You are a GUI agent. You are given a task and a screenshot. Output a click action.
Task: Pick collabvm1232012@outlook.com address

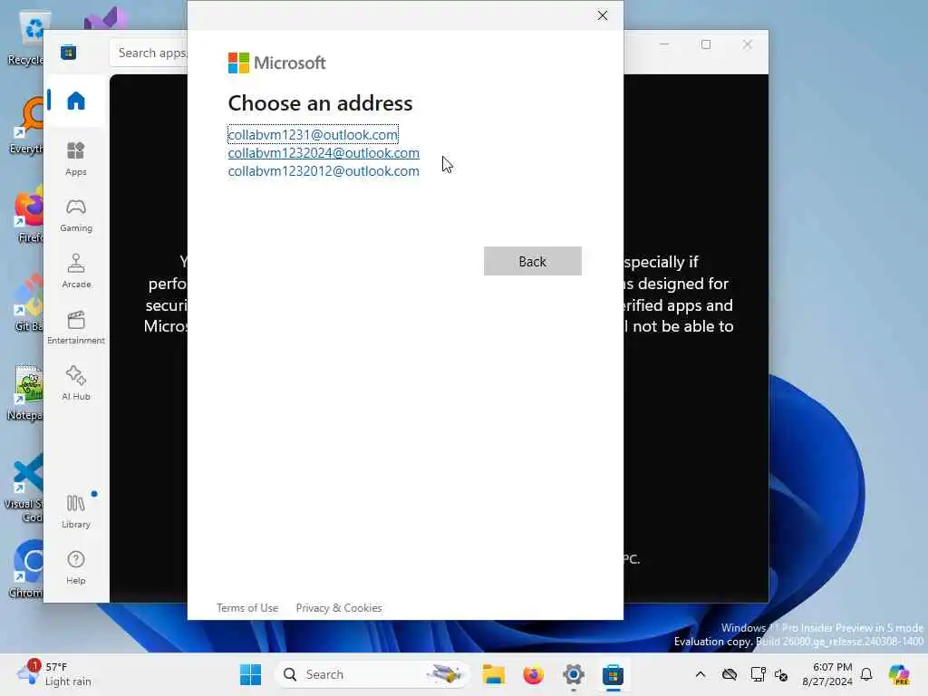pyautogui.click(x=324, y=171)
